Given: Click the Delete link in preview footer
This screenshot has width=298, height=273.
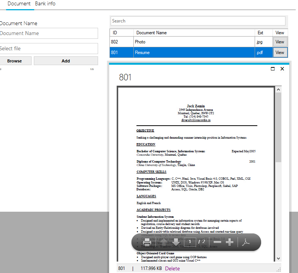Looking at the screenshot, I should click(173, 268).
